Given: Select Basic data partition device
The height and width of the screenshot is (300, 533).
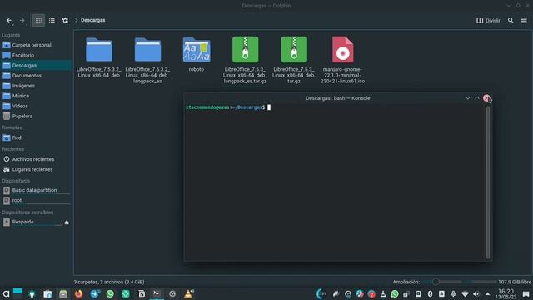Looking at the screenshot, I should (36, 191).
